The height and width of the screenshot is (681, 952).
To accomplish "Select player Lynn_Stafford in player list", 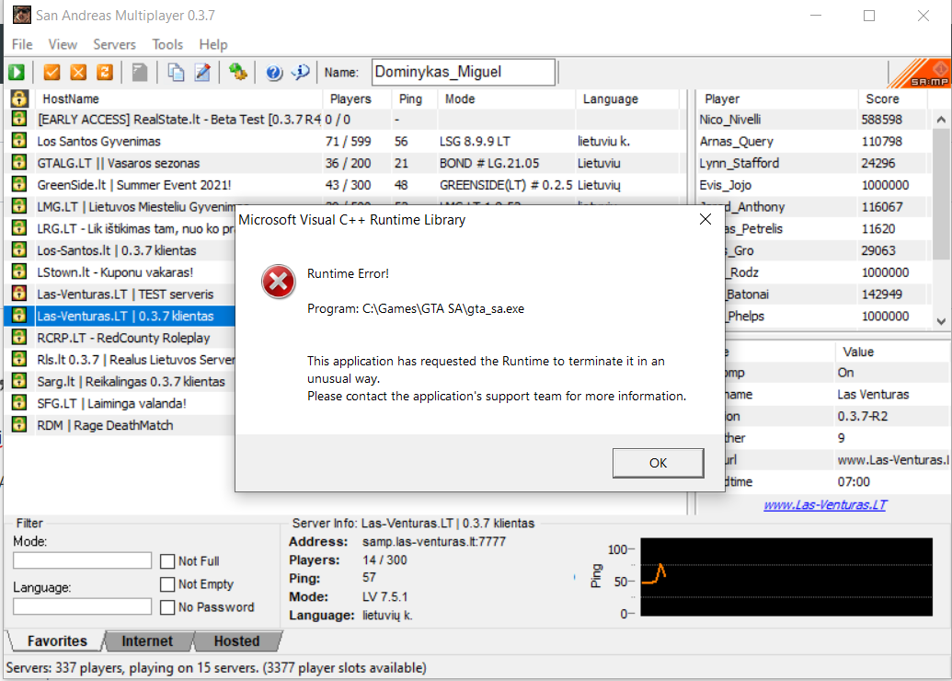I will click(x=812, y=163).
